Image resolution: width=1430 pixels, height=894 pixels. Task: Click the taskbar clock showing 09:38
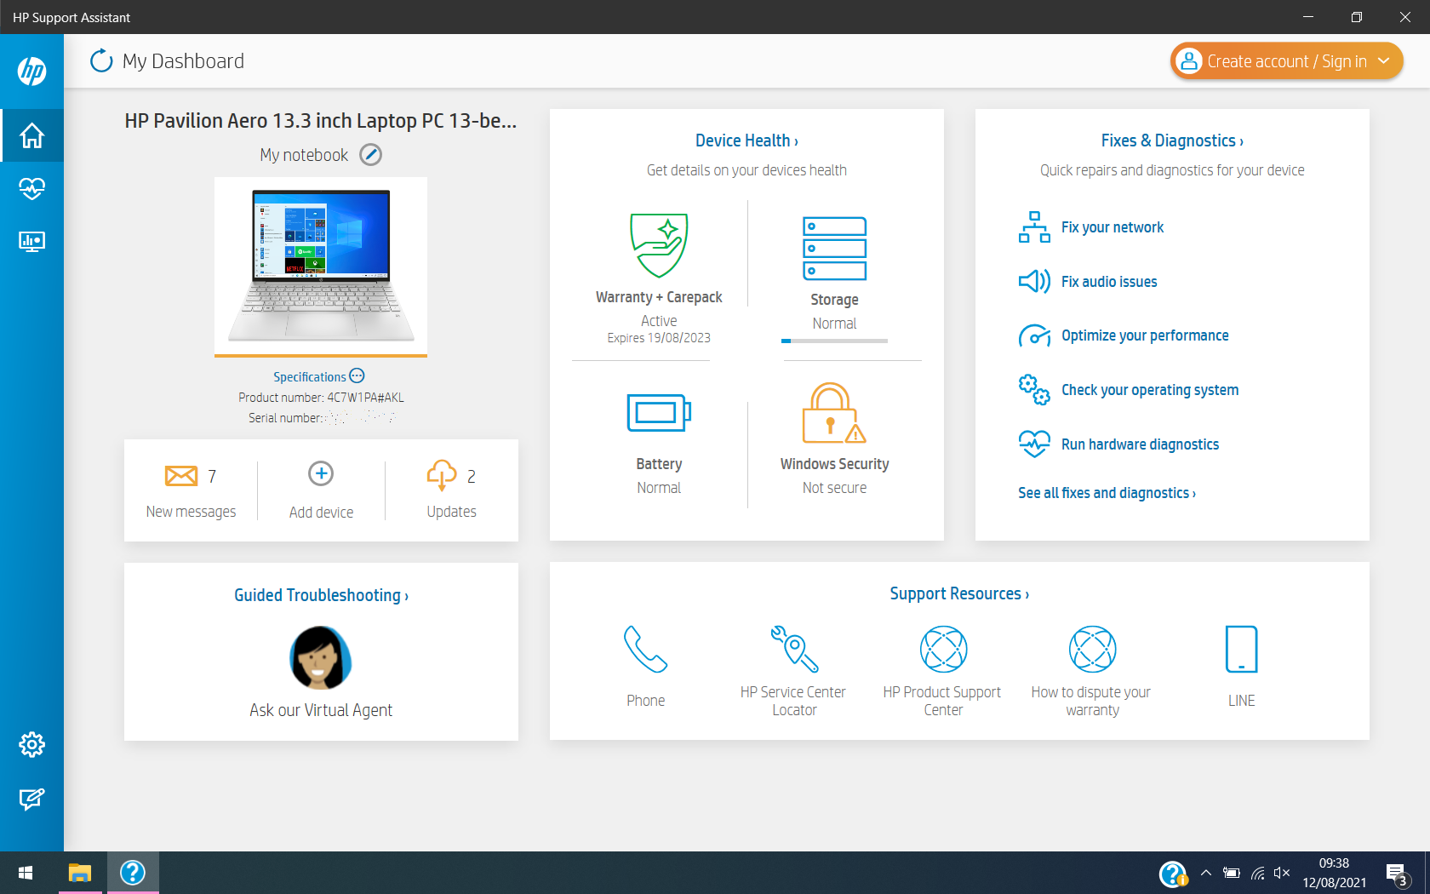click(1334, 873)
